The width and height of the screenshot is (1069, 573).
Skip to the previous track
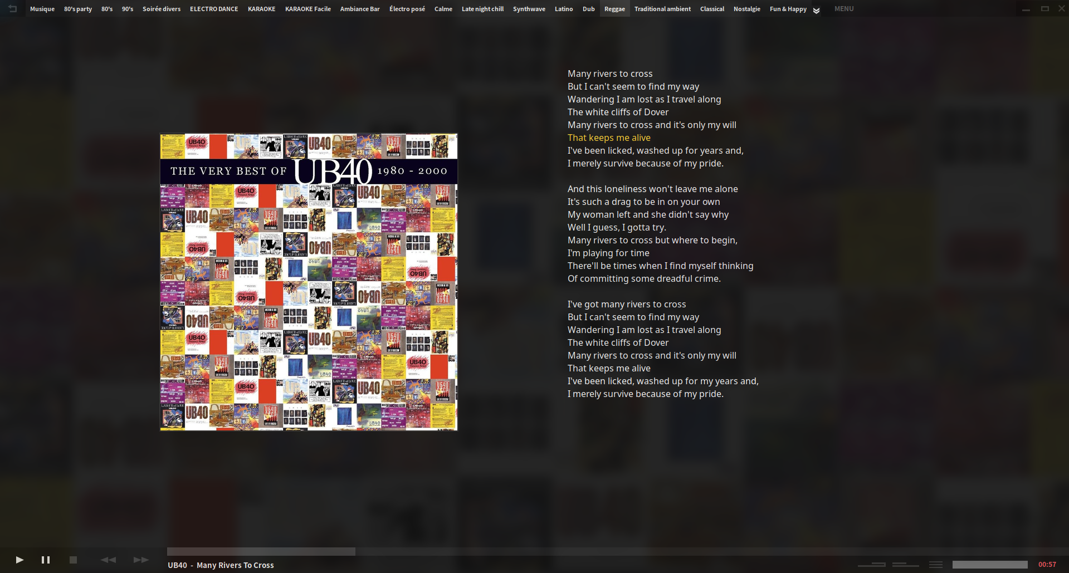click(109, 560)
